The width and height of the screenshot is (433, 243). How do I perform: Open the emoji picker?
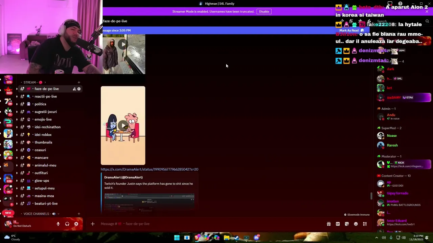tap(356, 224)
